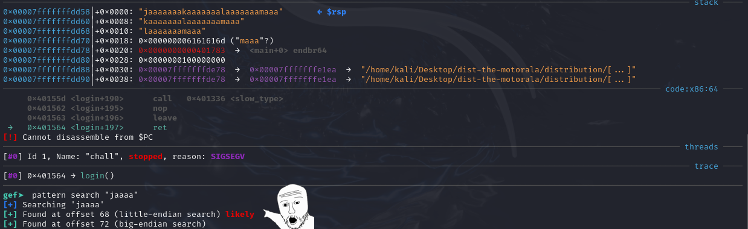Click the <main+0> endbr64 symbol

(288, 51)
